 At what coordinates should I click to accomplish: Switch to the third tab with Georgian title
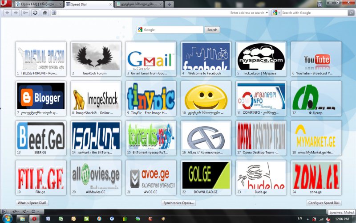click(139, 4)
